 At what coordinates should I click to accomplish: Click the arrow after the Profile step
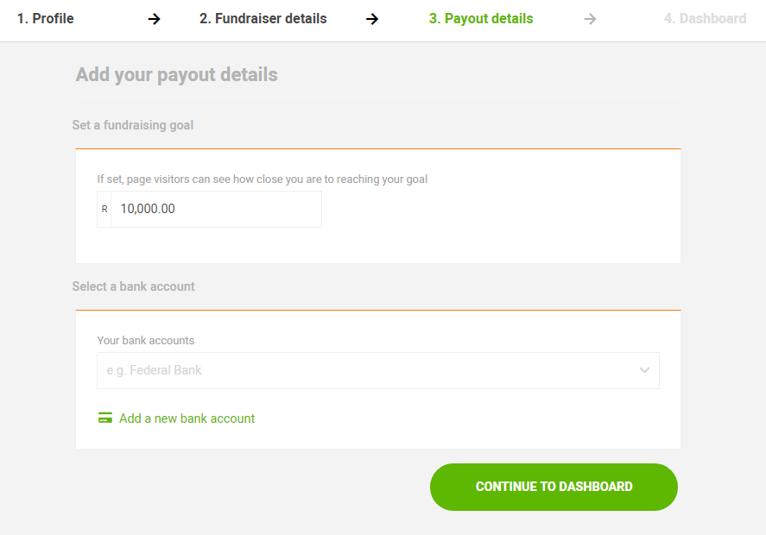(x=155, y=19)
